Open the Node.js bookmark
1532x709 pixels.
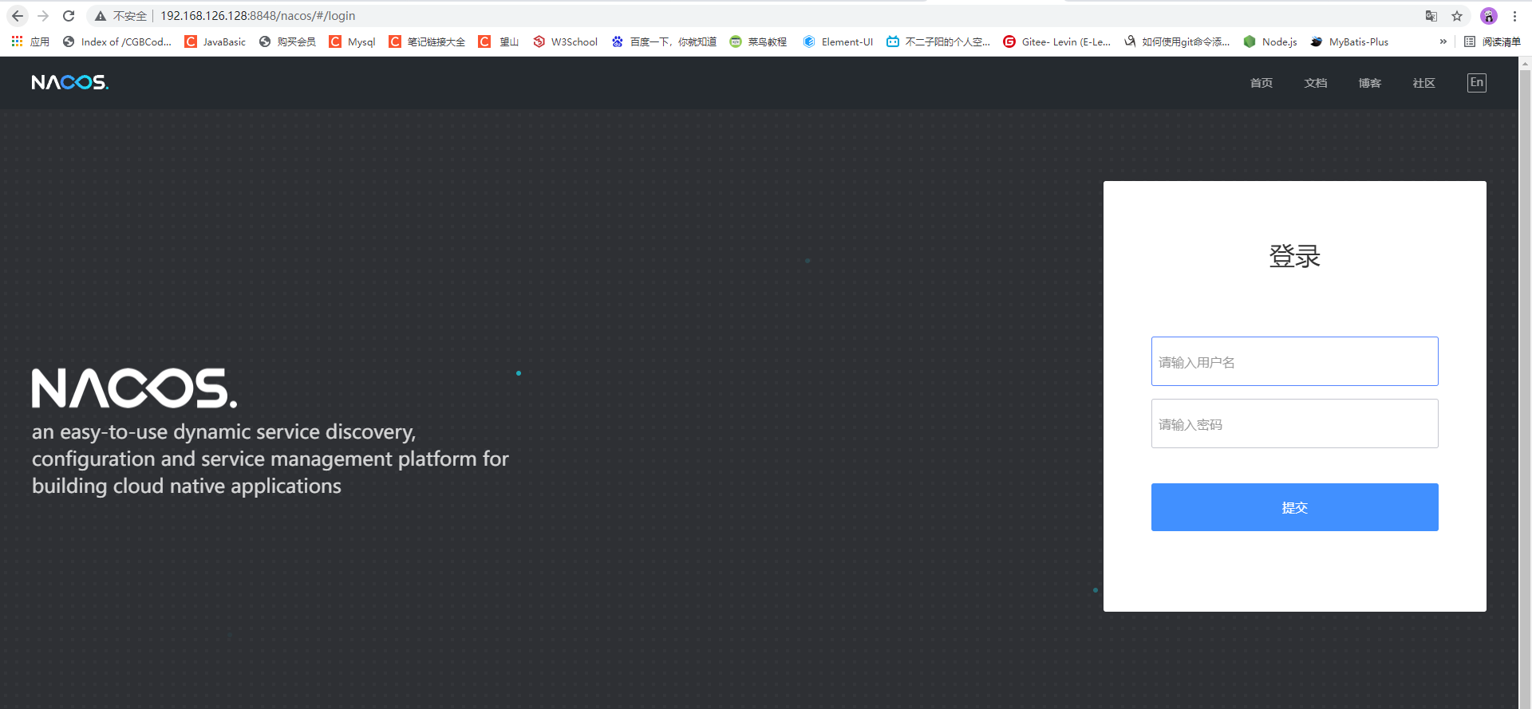[1270, 41]
